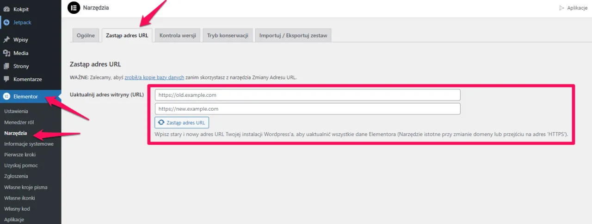Viewport: 592px width, 224px height.
Task: Follow the 'zrobił/a kopie bazy danych' link
Action: point(154,77)
